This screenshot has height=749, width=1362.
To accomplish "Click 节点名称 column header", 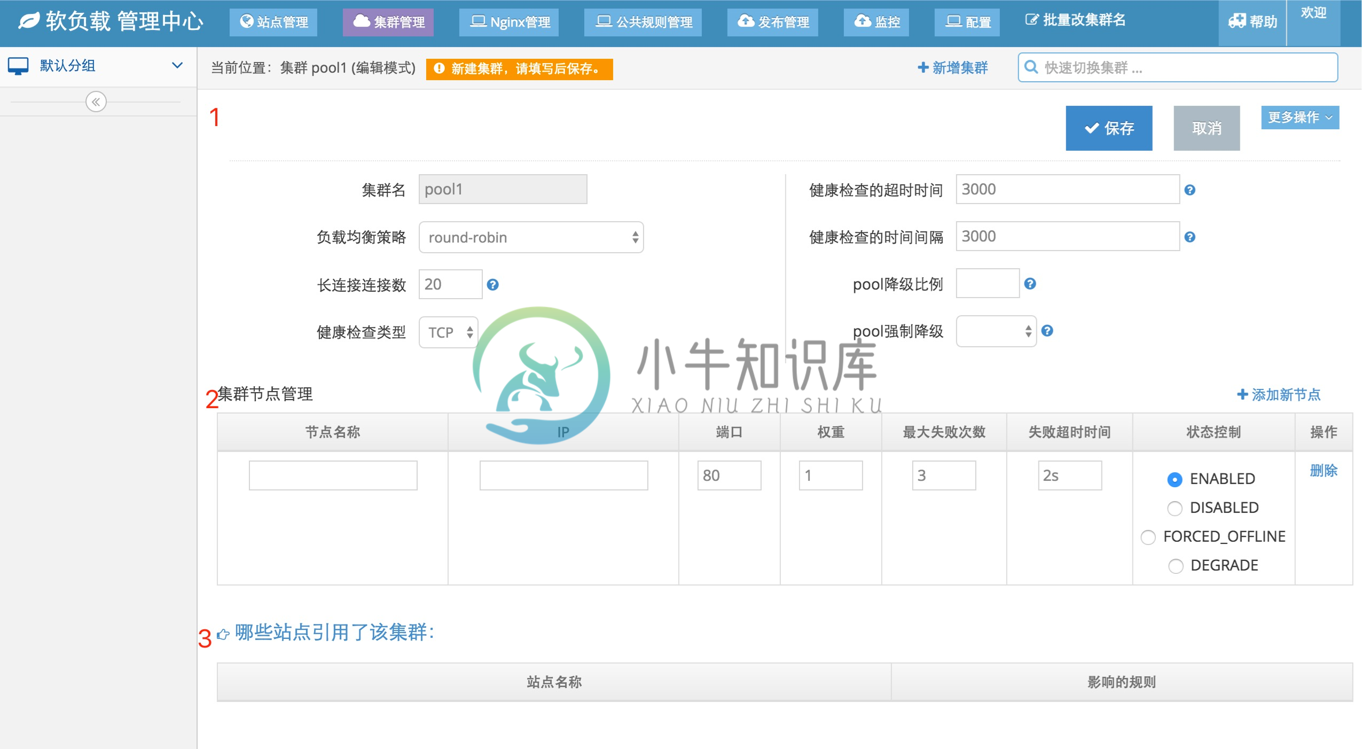I will coord(332,432).
